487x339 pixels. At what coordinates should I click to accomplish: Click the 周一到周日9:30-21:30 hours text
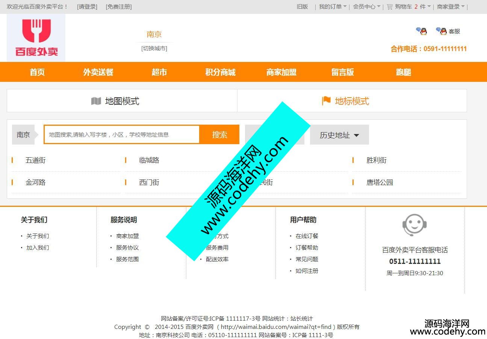tap(415, 273)
